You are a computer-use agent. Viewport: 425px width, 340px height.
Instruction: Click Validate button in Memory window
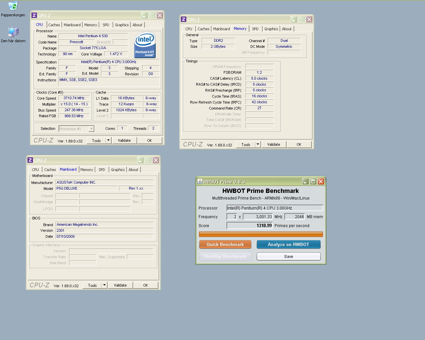pos(274,144)
